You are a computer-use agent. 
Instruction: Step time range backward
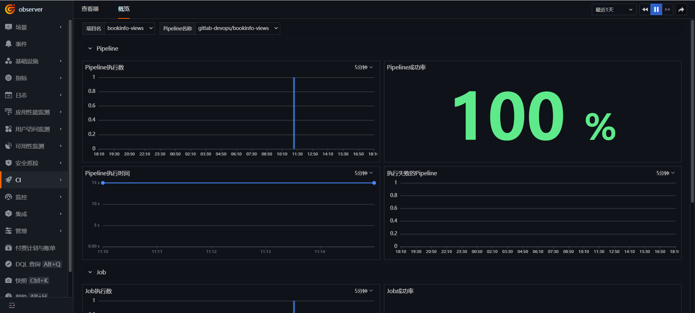[x=645, y=9]
